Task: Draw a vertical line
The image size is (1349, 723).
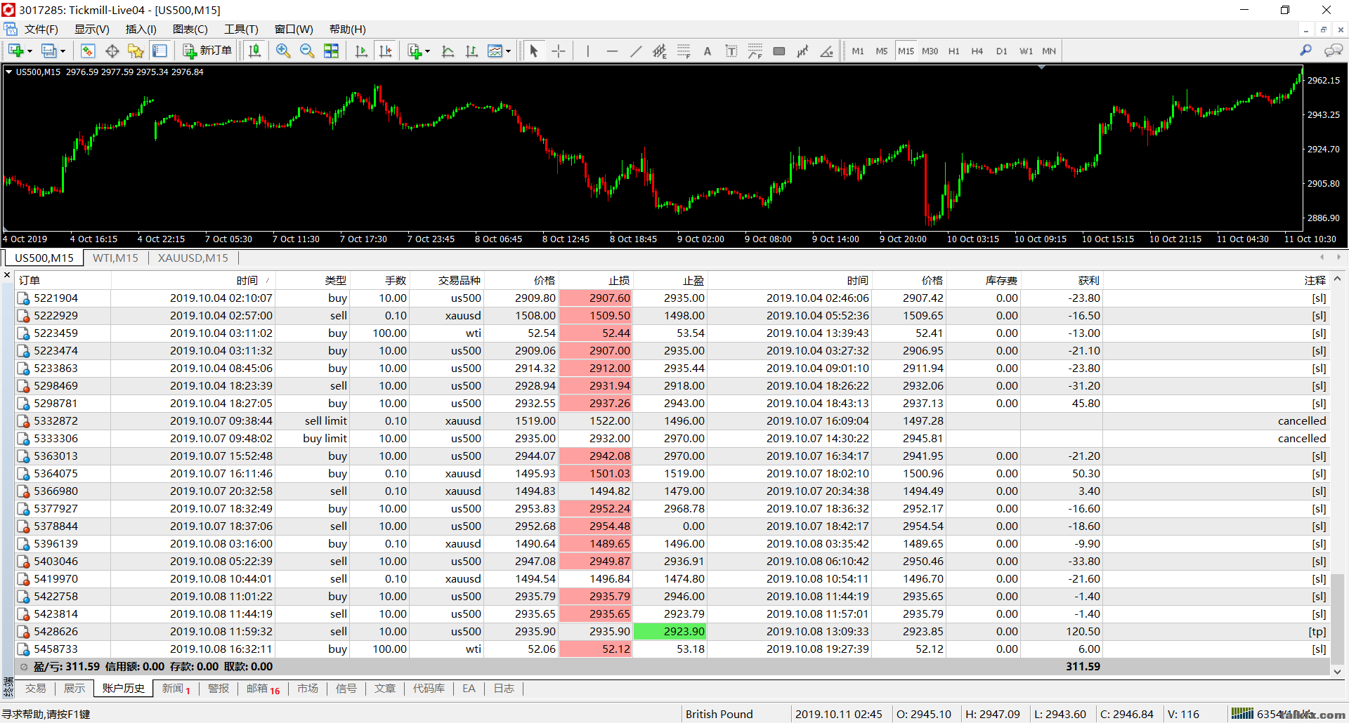Action: coord(587,51)
